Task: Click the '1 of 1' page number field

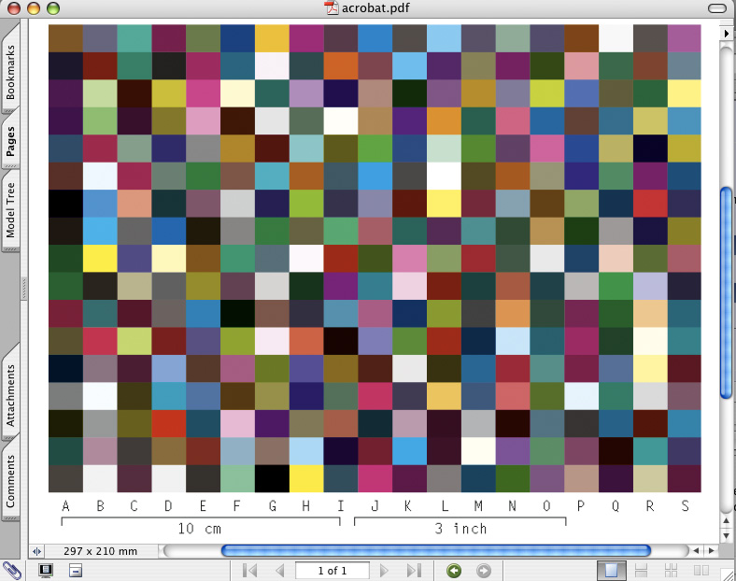Action: [x=333, y=571]
